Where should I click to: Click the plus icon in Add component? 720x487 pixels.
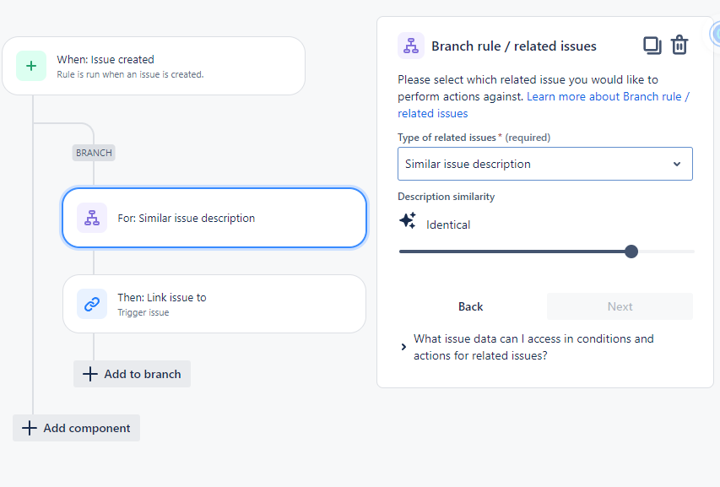coord(30,428)
